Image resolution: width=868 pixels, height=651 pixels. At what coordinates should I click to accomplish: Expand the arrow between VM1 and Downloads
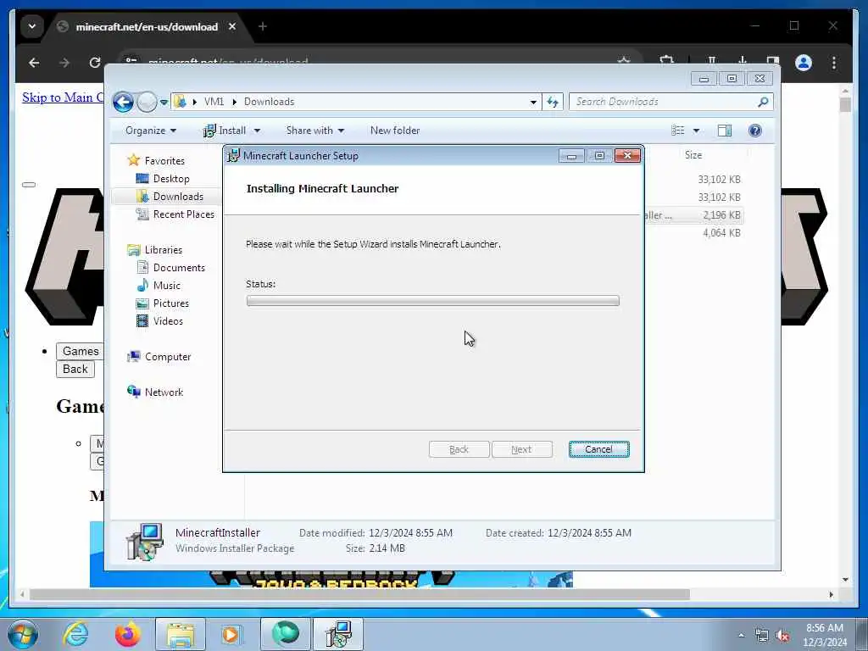pyautogui.click(x=234, y=102)
